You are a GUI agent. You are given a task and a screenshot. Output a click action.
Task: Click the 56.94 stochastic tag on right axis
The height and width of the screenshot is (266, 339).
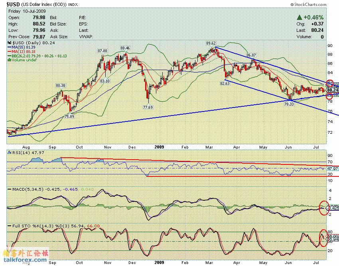pos(333,239)
